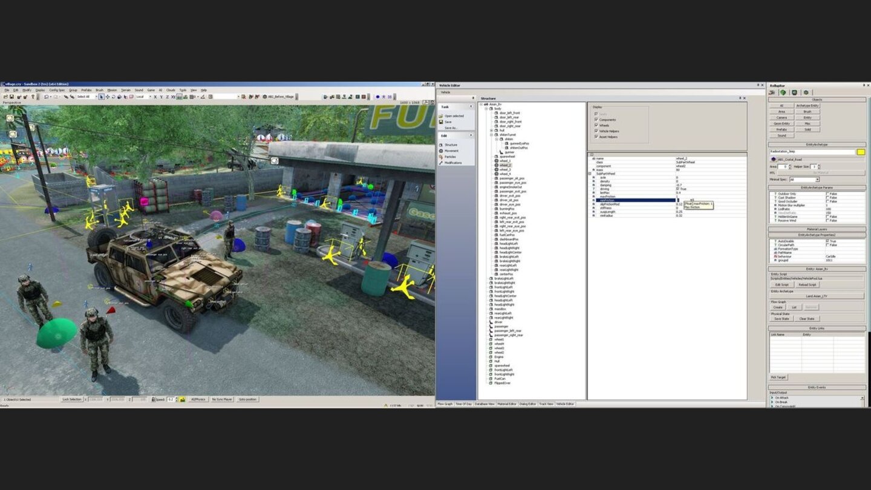Click the X axis constraint button
Screen dimensions: 871x490
[x=155, y=97]
